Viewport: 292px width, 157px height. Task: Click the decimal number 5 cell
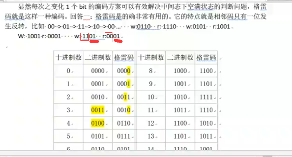(x=68, y=136)
